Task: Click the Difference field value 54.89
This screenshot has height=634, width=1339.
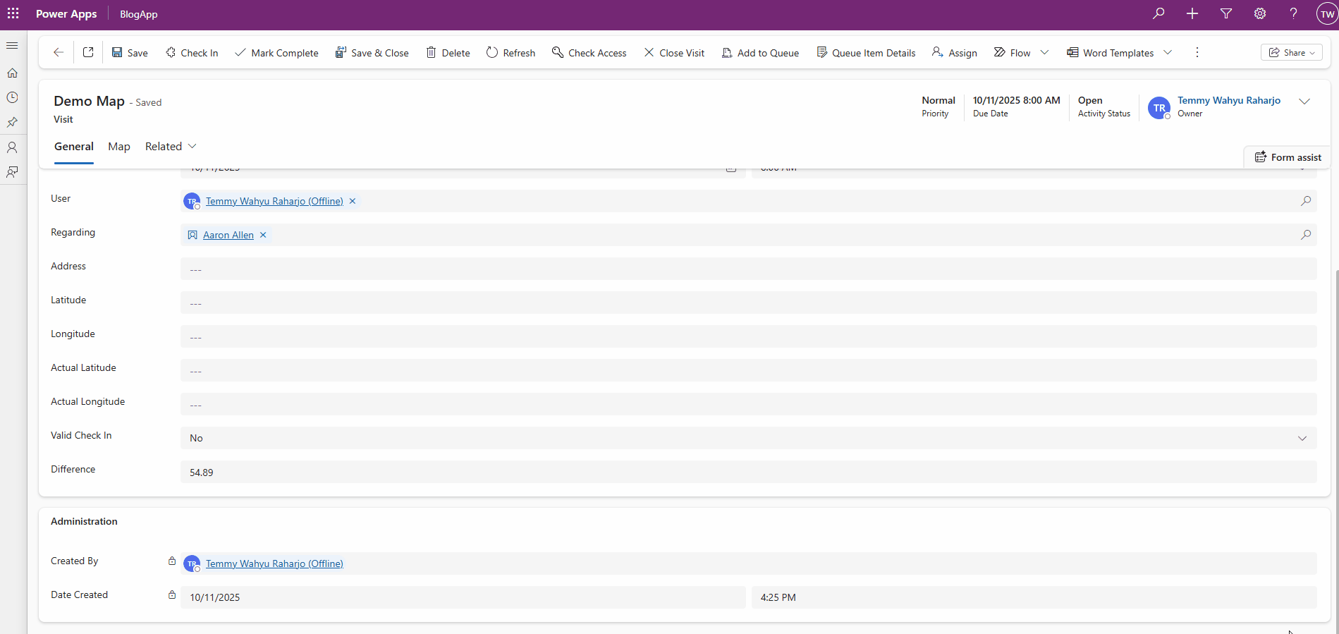Action: [749, 472]
